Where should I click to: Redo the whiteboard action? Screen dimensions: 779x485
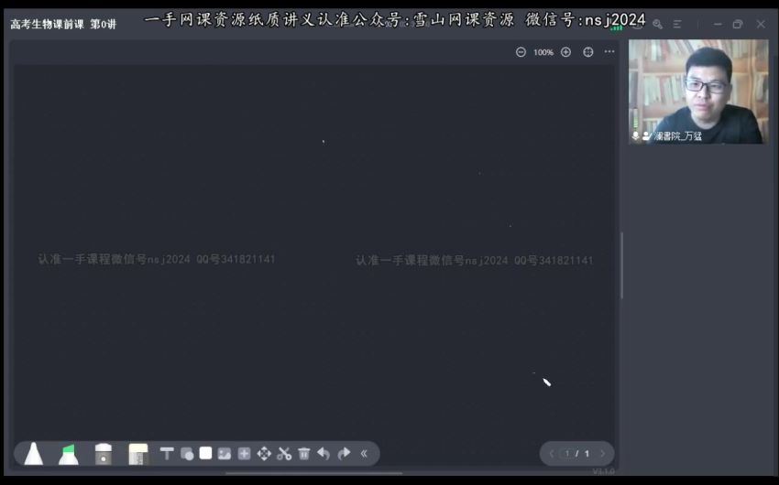344,453
